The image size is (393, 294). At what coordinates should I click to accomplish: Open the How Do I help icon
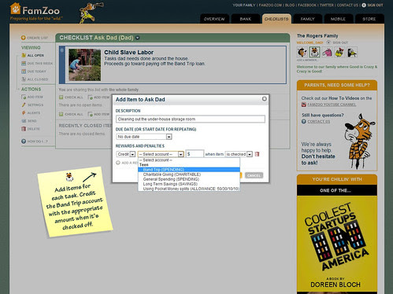coord(24,141)
